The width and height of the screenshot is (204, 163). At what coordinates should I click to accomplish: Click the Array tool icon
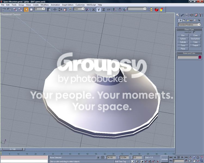coord(120,10)
